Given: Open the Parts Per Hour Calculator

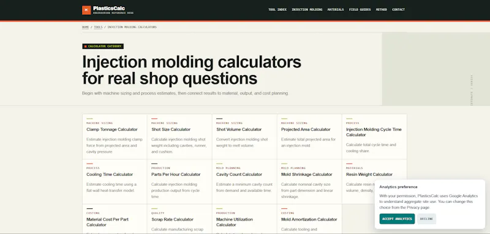Looking at the screenshot, I should click(176, 175).
